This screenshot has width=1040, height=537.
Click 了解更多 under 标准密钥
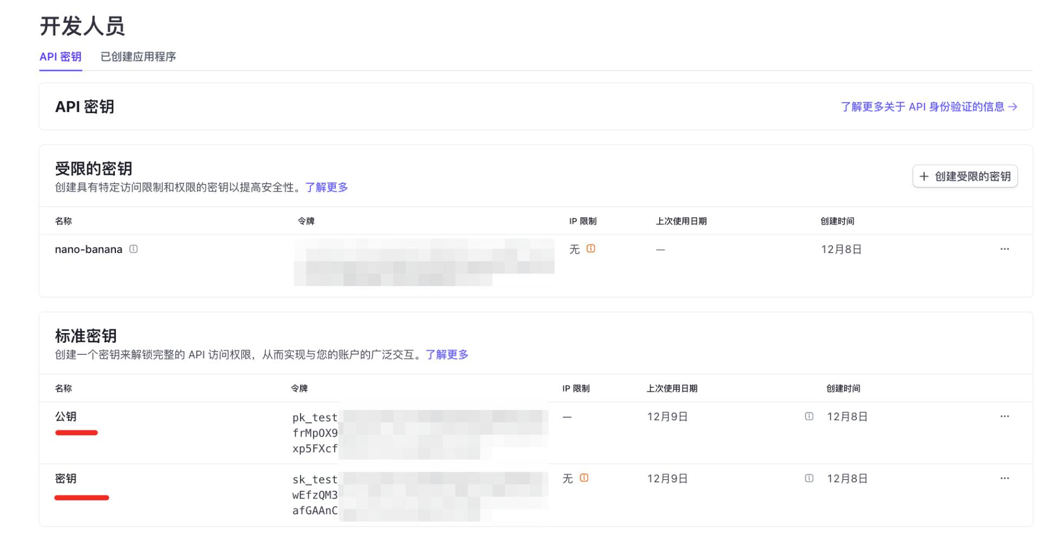[446, 355]
